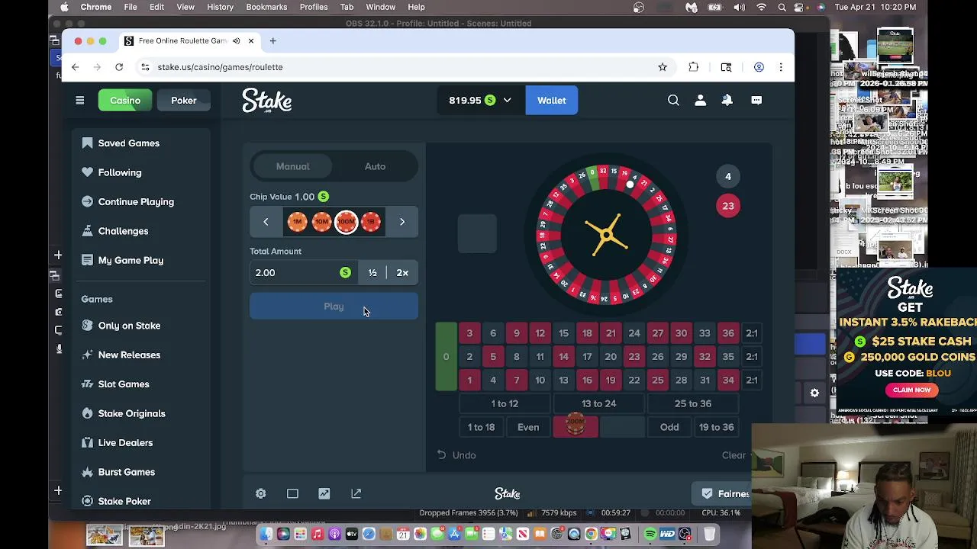The height and width of the screenshot is (549, 977).
Task: Select the 100M chip
Action: point(346,222)
